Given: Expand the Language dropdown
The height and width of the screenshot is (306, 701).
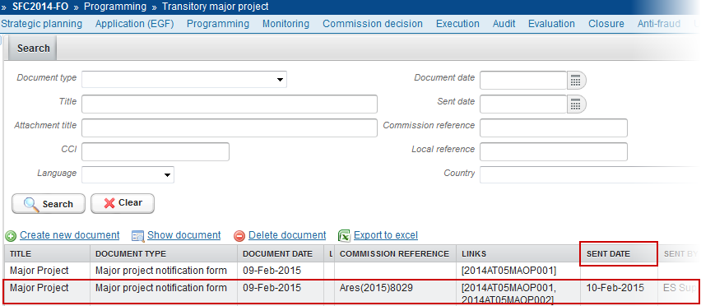Looking at the screenshot, I should pyautogui.click(x=128, y=174).
